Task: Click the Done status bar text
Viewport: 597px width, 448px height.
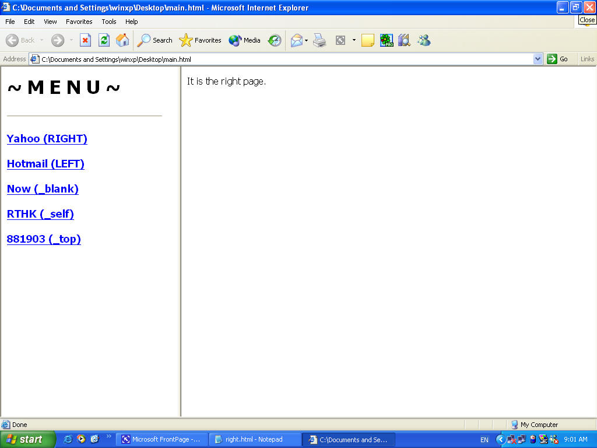Action: click(x=19, y=425)
